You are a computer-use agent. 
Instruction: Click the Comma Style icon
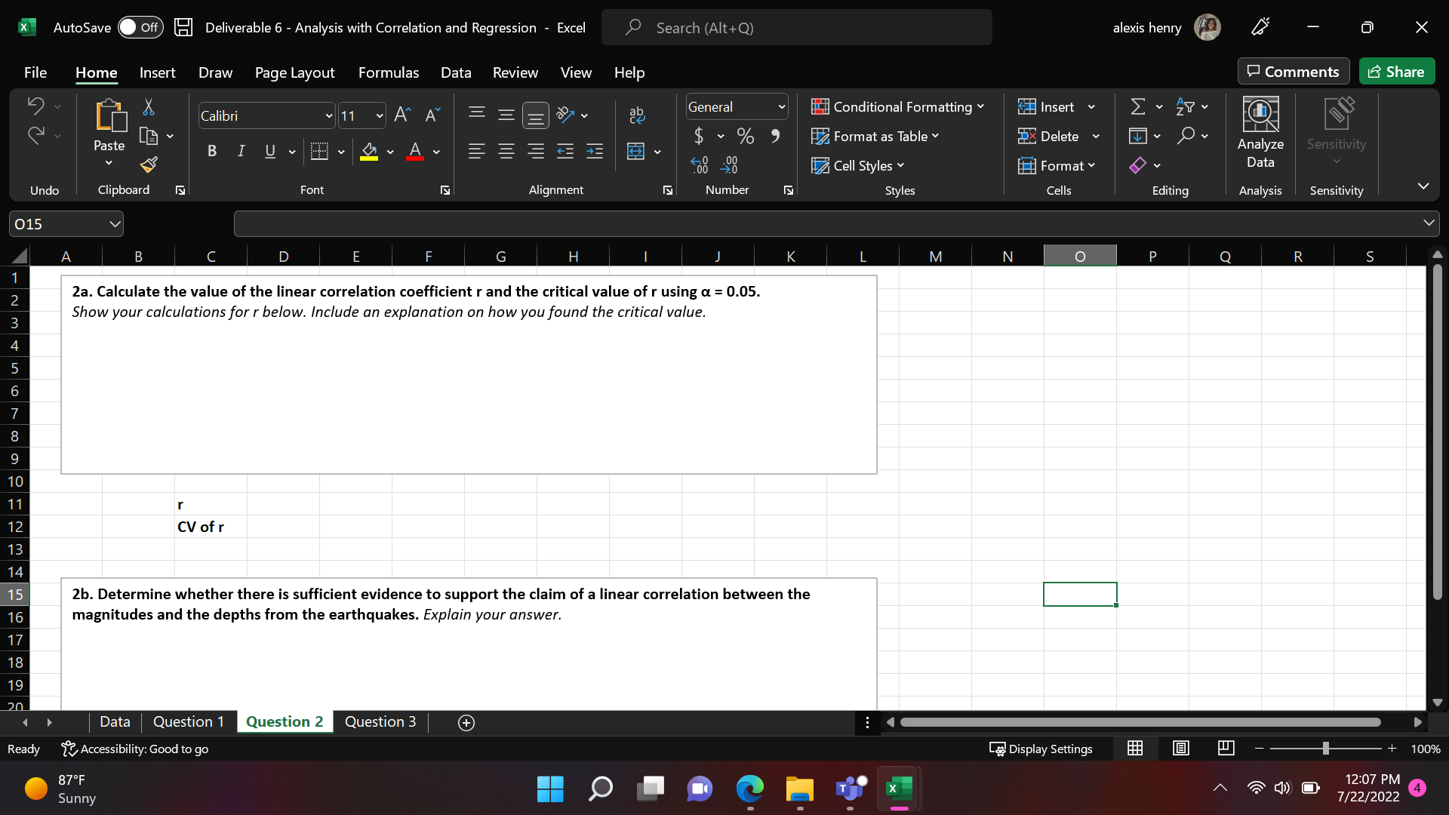click(774, 137)
